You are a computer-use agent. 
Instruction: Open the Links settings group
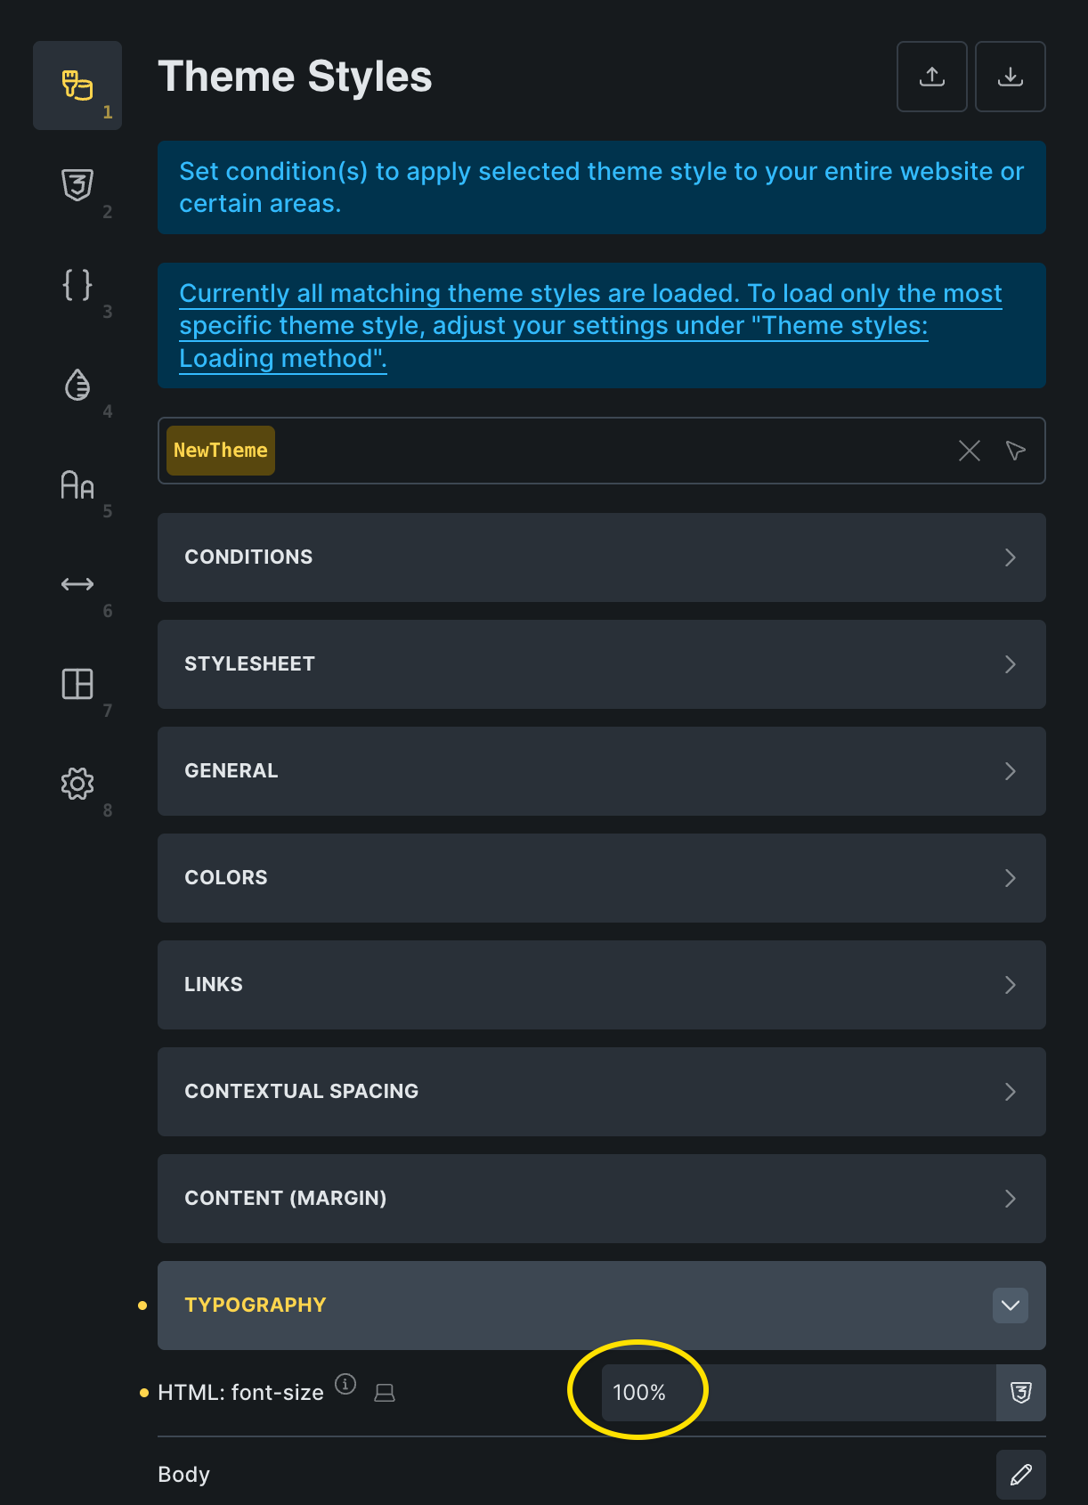tap(601, 985)
